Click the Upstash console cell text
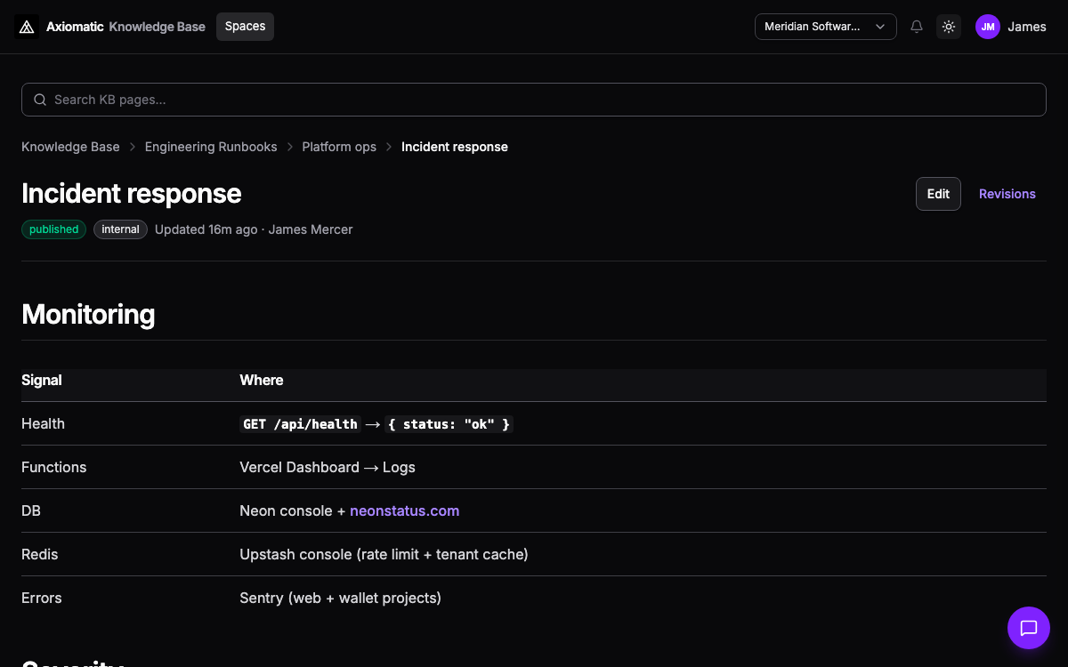The image size is (1068, 667). pyautogui.click(x=384, y=554)
